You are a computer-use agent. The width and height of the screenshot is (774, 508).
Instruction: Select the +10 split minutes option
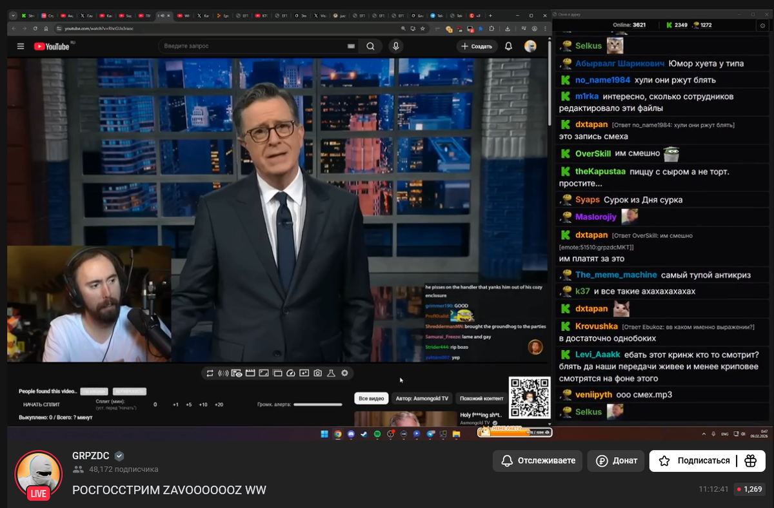tap(203, 404)
